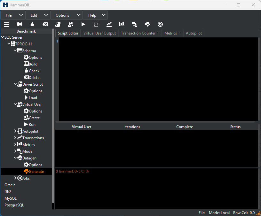
Task: Click the line-chart Transaction Counter toolbar icon
Action: pyautogui.click(x=109, y=24)
